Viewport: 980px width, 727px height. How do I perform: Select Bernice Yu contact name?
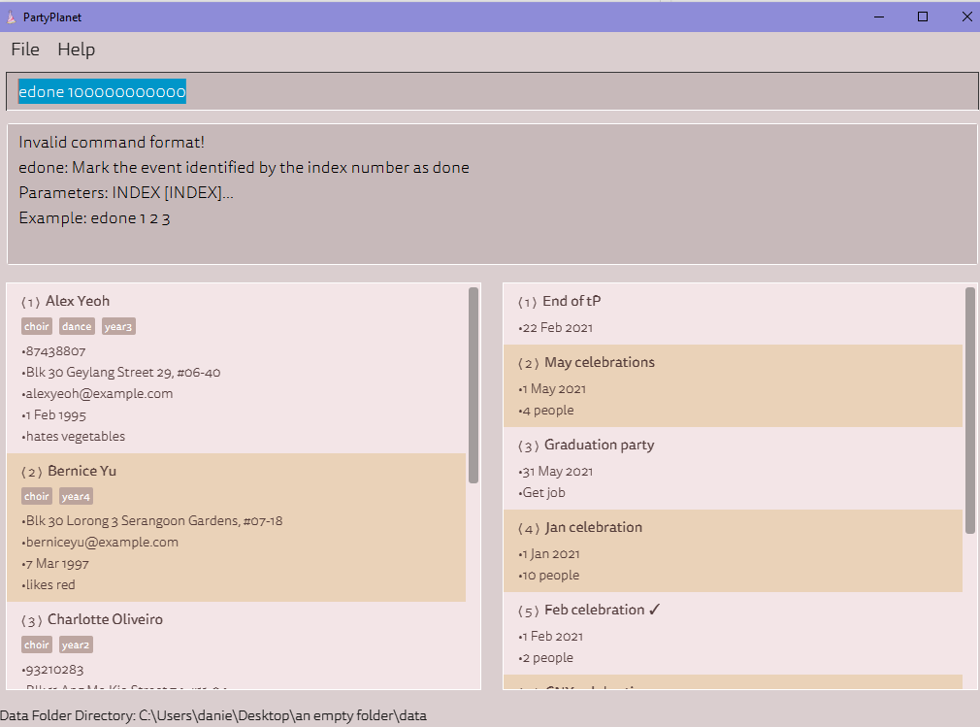tap(82, 472)
